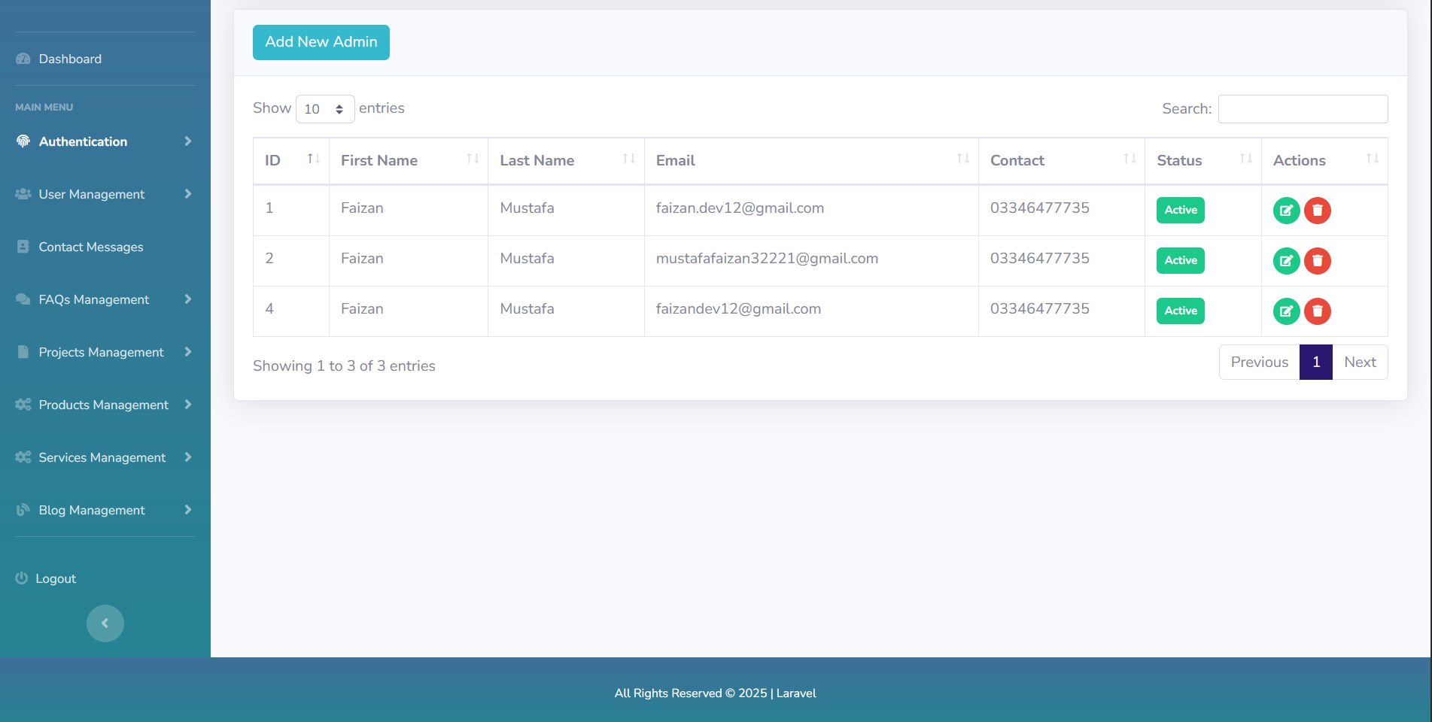
Task: Edit admin faizandev12@gmail.com
Action: [1286, 311]
